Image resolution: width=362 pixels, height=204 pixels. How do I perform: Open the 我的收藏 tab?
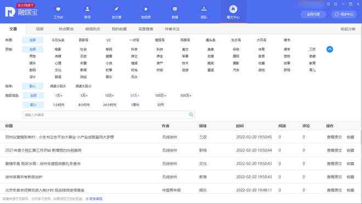point(119,29)
